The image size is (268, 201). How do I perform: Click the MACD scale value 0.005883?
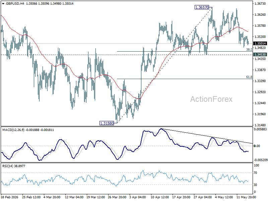coord(260,129)
